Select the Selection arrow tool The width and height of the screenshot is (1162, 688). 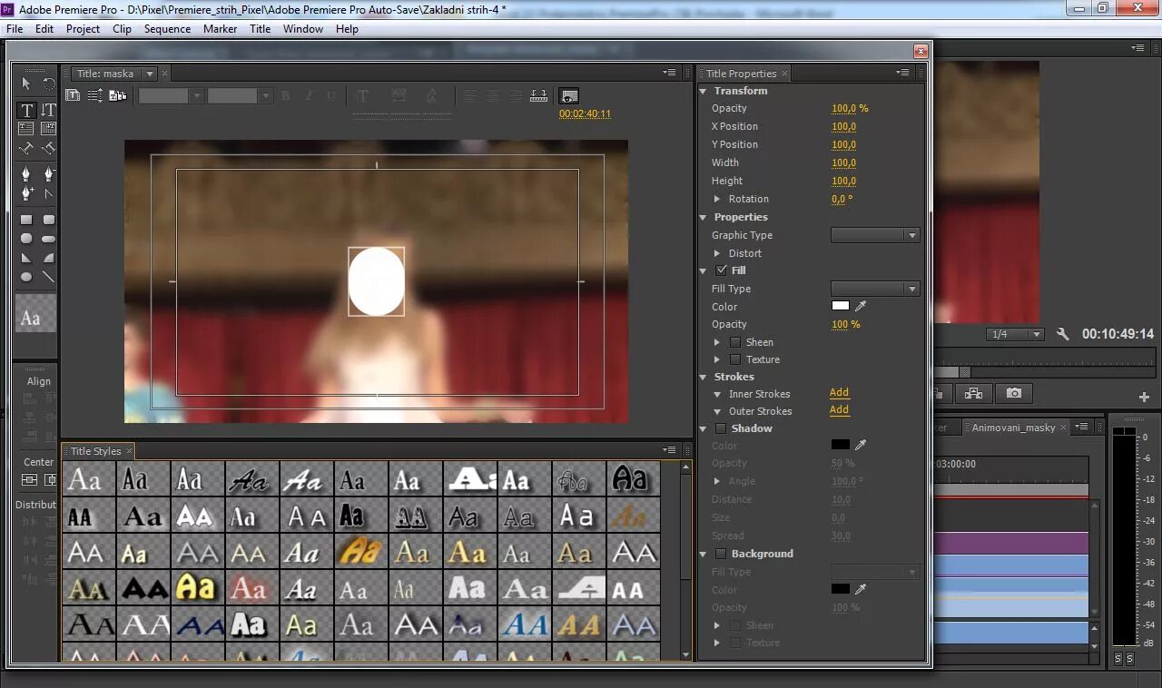26,84
